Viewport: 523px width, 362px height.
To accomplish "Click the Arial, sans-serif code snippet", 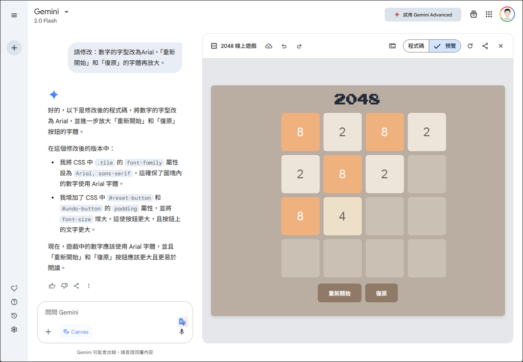I will [x=103, y=173].
